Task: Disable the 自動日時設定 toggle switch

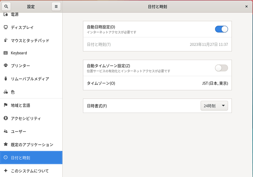Action: tap(221, 29)
